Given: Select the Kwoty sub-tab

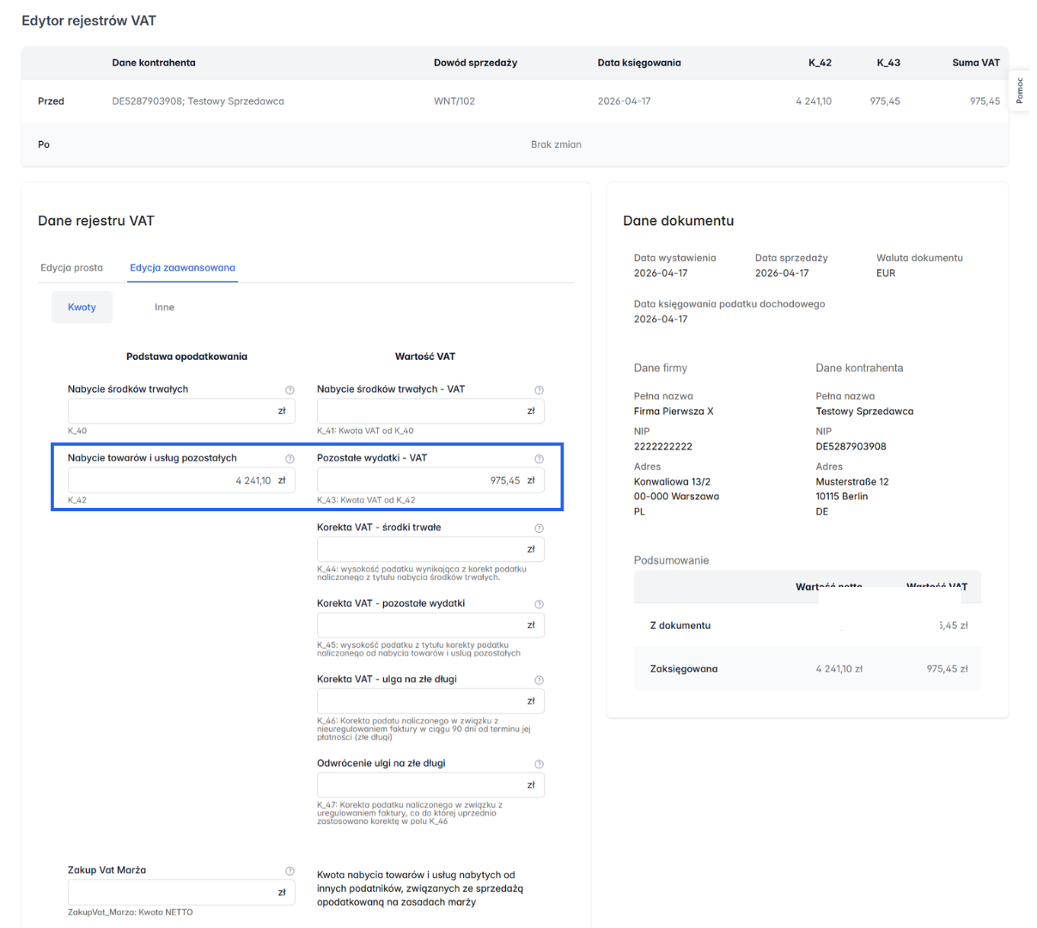Looking at the screenshot, I should [x=82, y=308].
